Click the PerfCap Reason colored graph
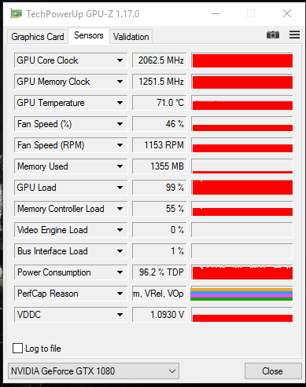The image size is (306, 387). click(x=241, y=294)
